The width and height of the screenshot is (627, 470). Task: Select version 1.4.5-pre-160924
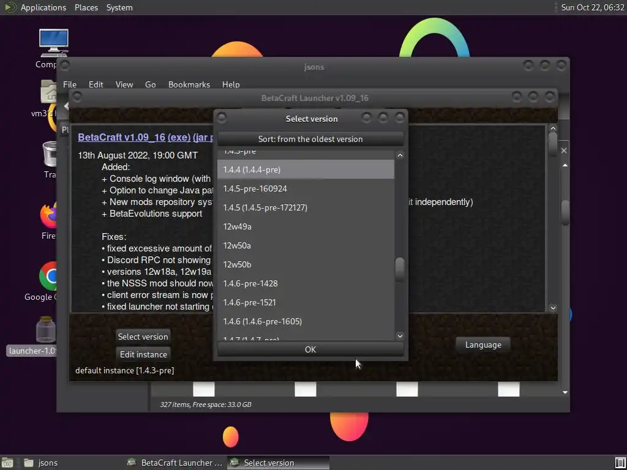(x=306, y=188)
